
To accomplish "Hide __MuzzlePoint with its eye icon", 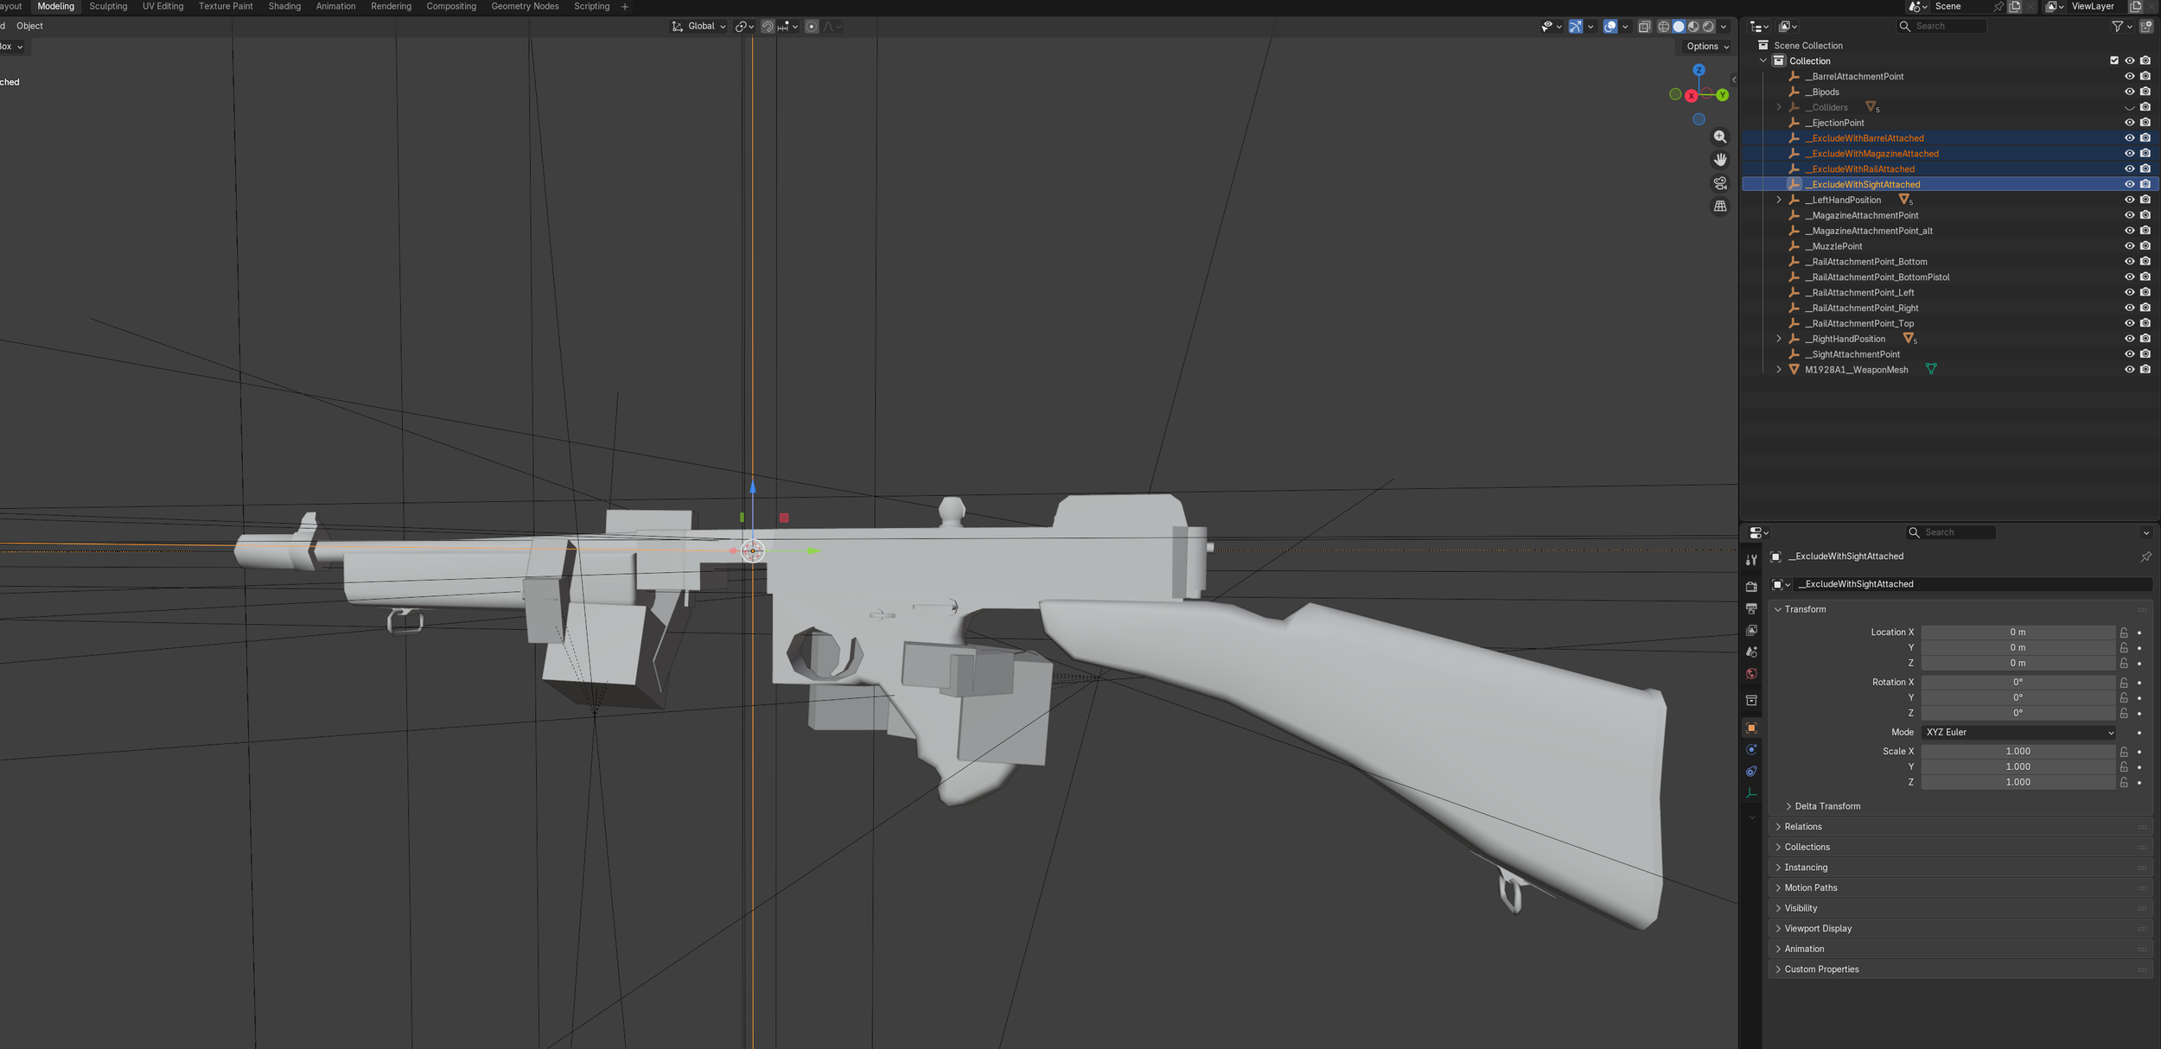I will coord(2129,246).
